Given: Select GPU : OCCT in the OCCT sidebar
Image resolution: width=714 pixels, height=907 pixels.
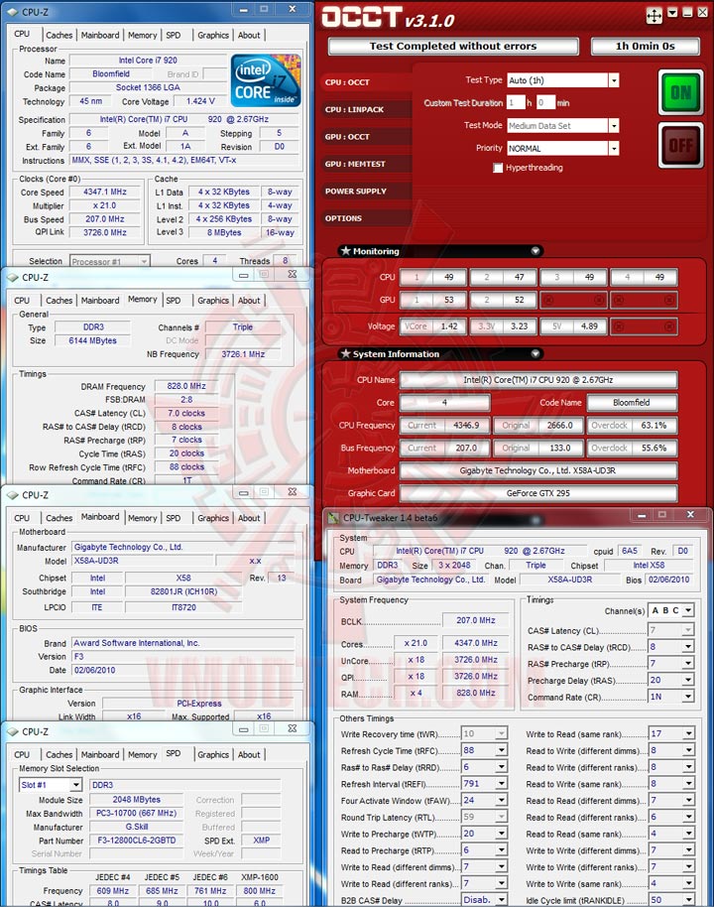Looking at the screenshot, I should 364,137.
